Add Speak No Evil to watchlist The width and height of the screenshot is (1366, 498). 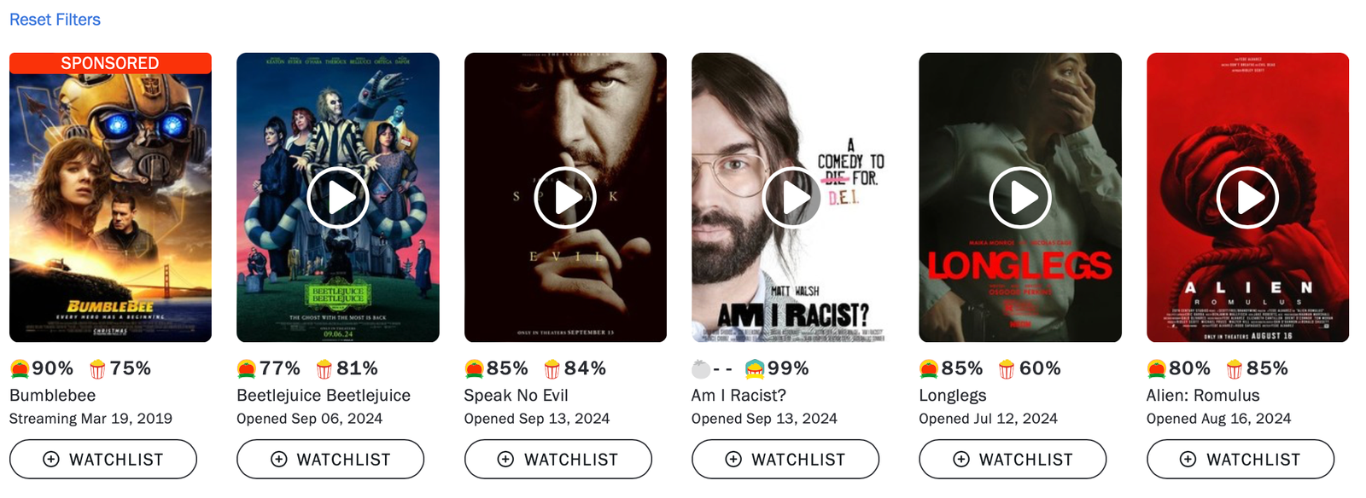pyautogui.click(x=558, y=459)
